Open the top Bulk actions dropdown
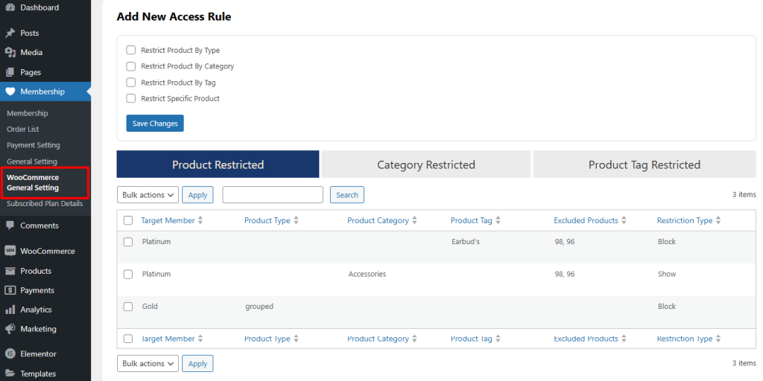This screenshot has height=381, width=763. tap(148, 195)
